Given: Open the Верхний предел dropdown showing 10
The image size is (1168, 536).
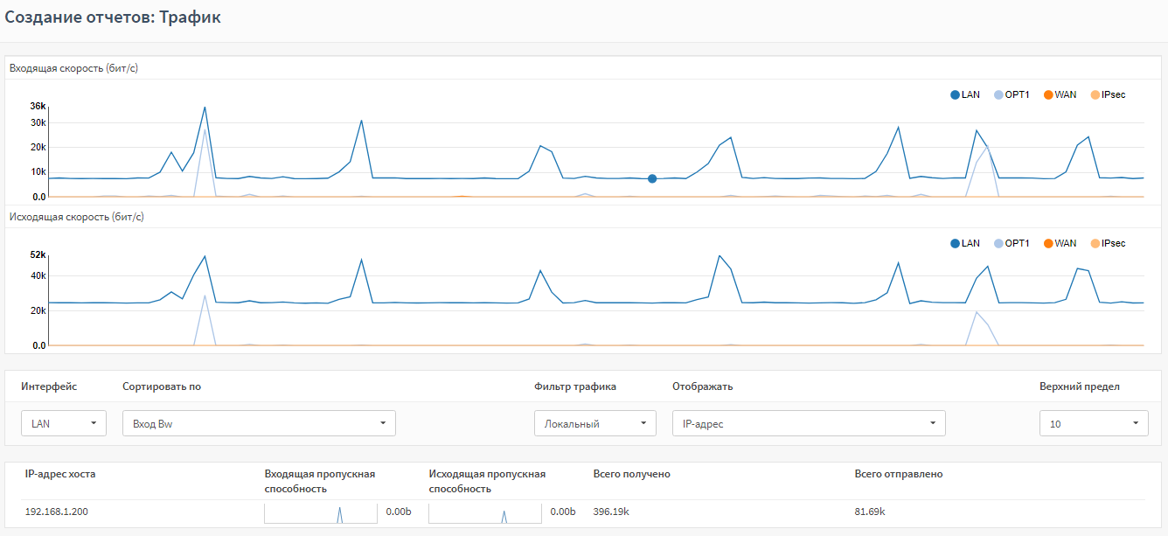Looking at the screenshot, I should (1093, 423).
